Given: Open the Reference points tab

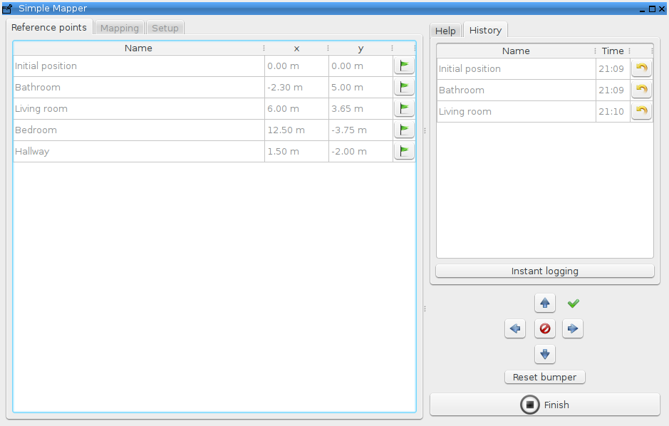Looking at the screenshot, I should click(49, 28).
